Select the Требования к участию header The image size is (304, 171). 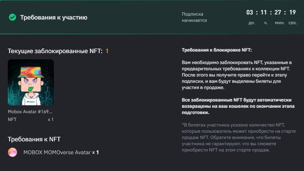(54, 18)
